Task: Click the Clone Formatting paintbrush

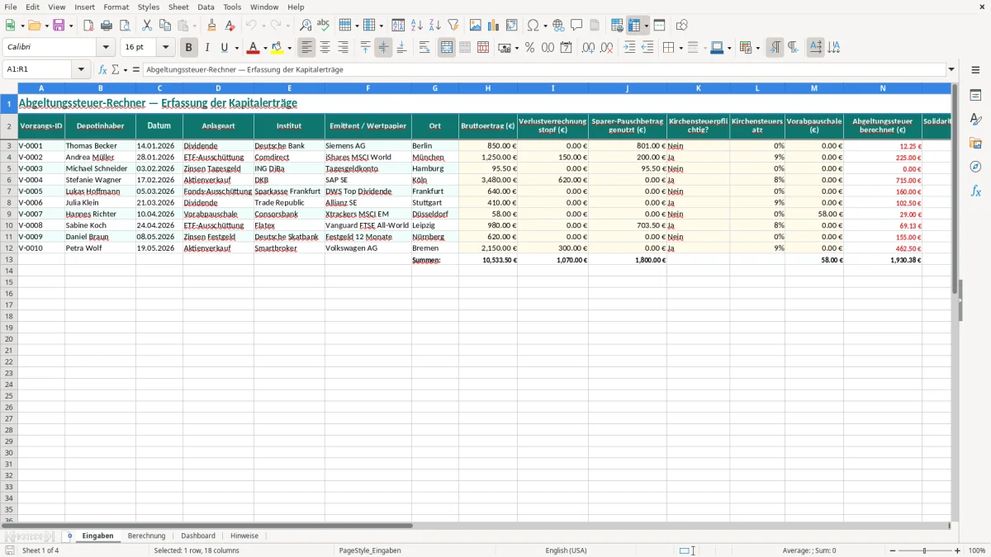Action: tap(211, 26)
